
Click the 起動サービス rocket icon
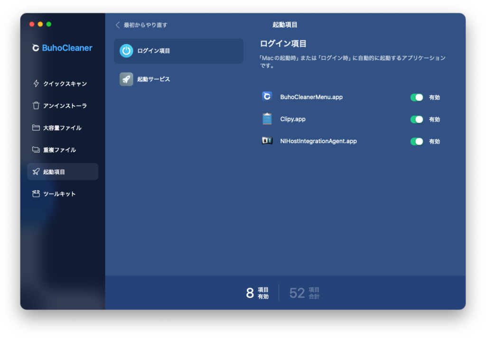(x=126, y=79)
